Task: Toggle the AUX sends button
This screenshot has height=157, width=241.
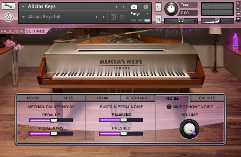Action: pyautogui.click(x=238, y=14)
